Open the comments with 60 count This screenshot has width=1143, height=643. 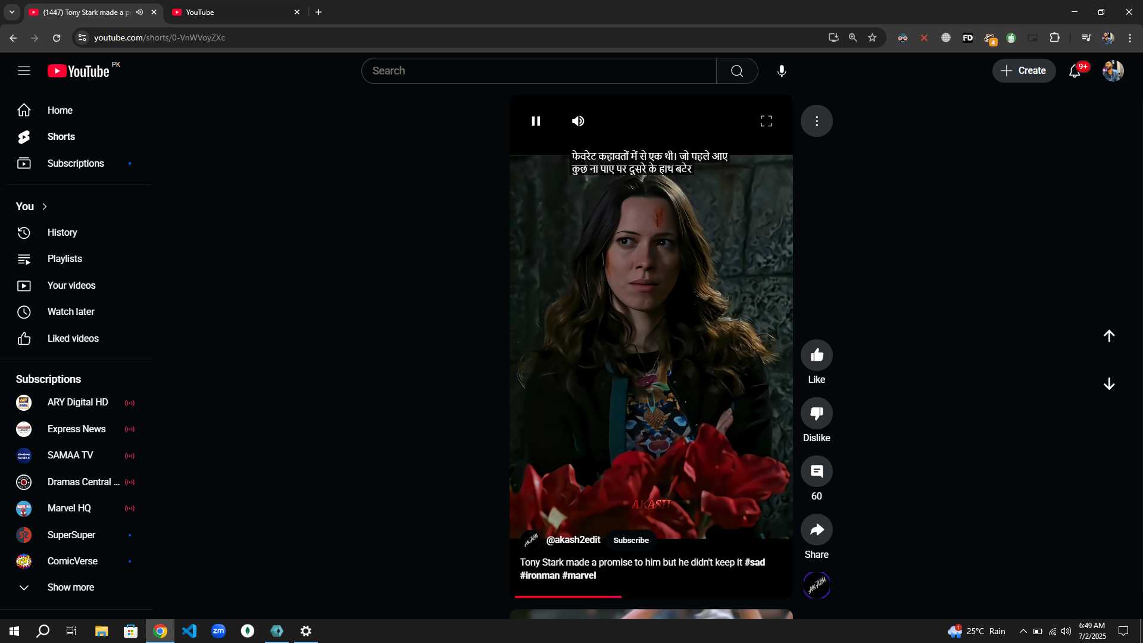(817, 472)
